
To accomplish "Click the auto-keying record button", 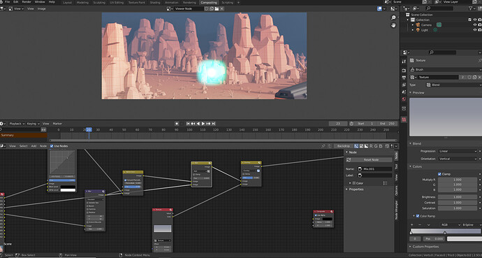I will [x=177, y=124].
